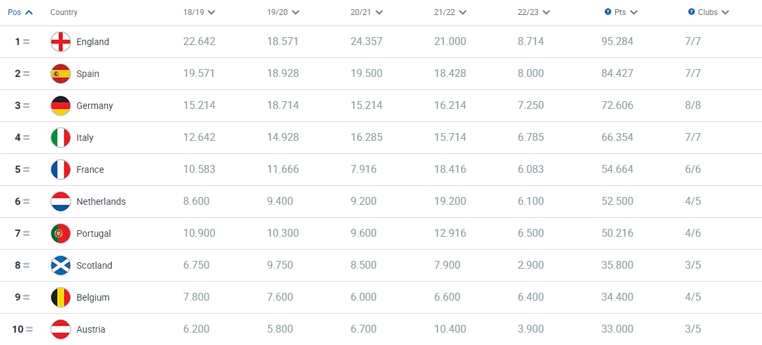The image size is (762, 345).
Task: Click the Scotland flag icon
Action: click(x=61, y=265)
